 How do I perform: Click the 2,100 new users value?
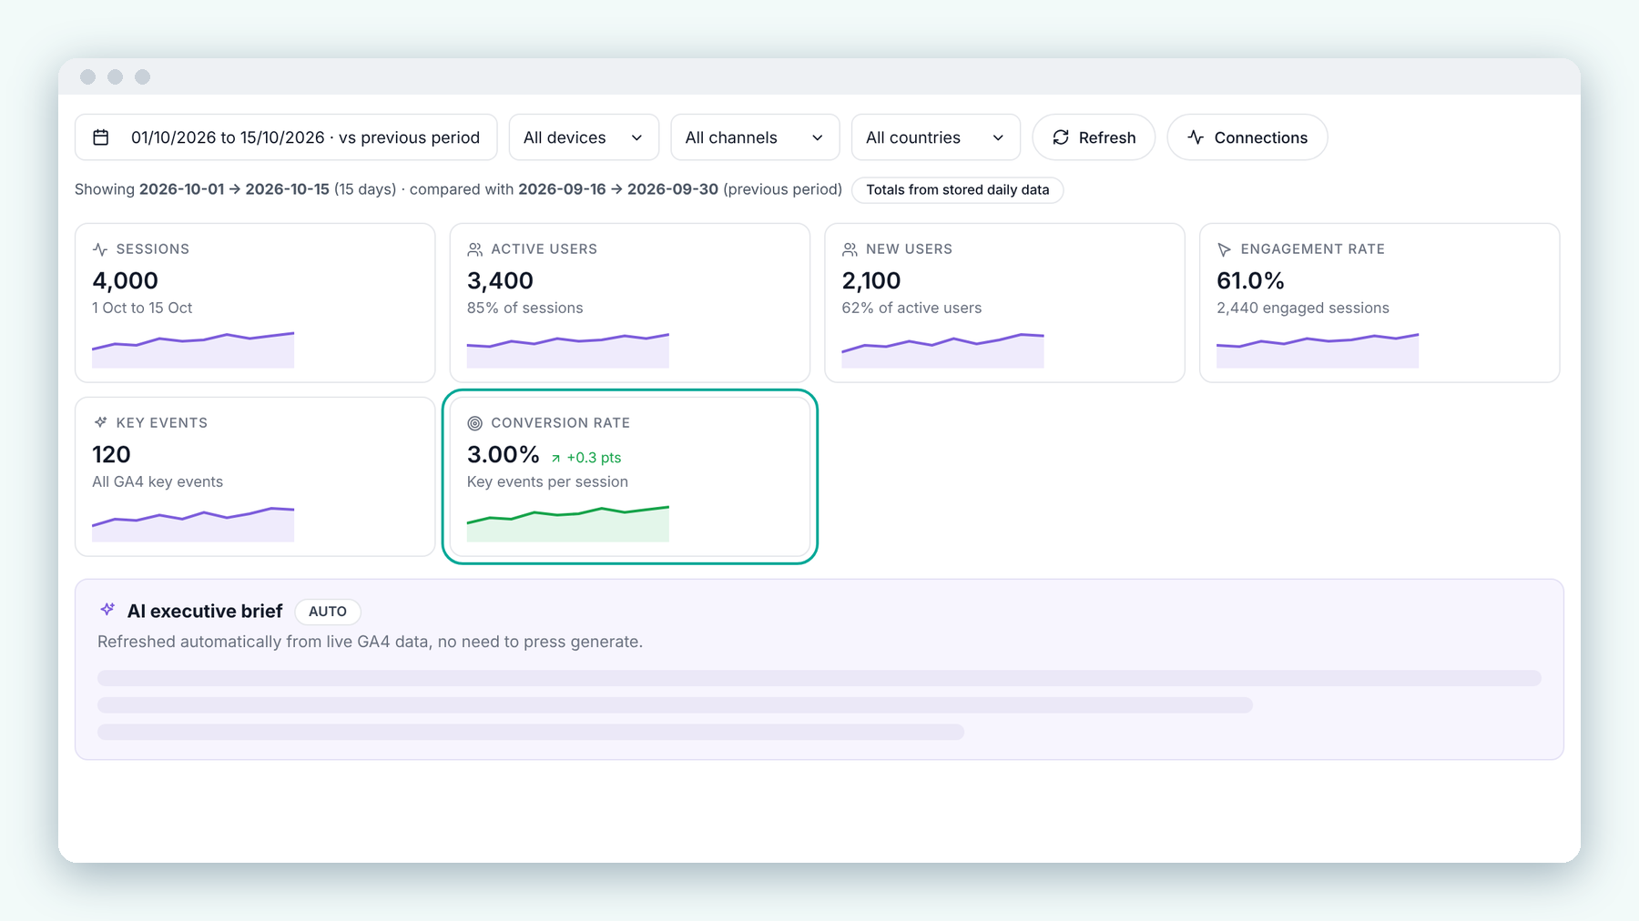871,281
